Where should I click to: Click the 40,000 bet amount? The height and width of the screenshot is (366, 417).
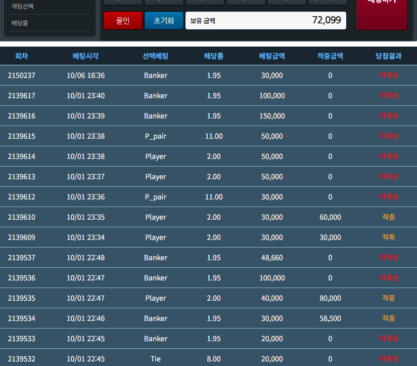click(272, 298)
